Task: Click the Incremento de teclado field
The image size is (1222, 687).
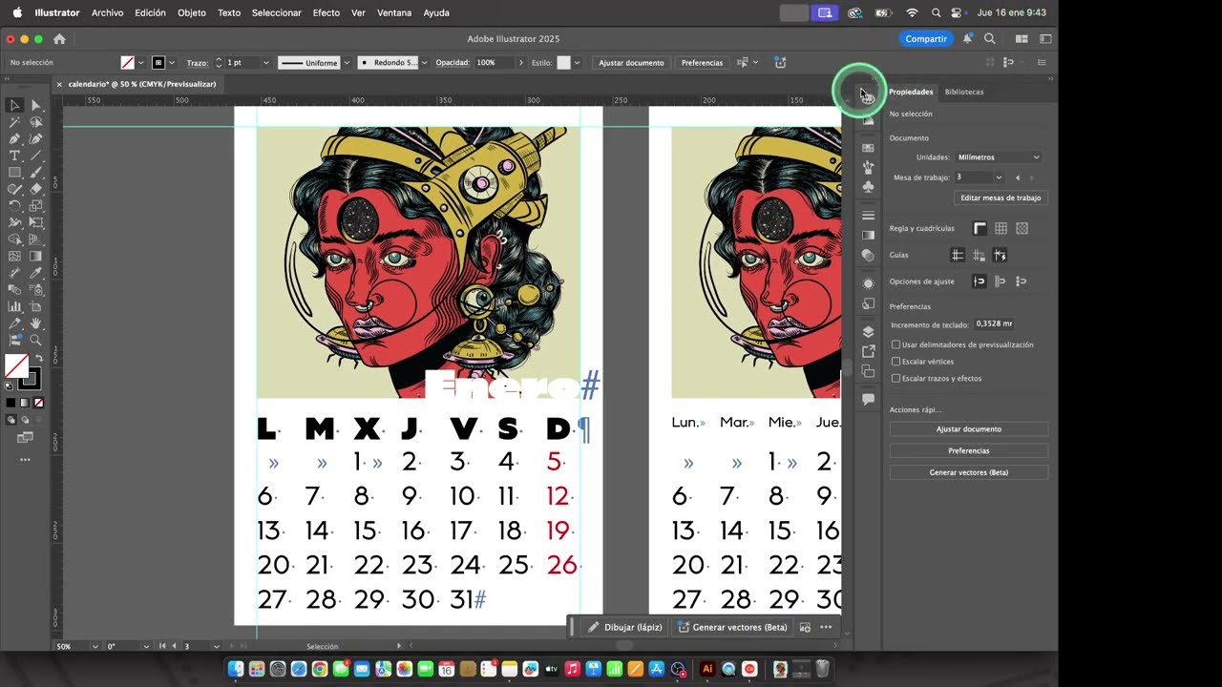Action: click(x=994, y=324)
